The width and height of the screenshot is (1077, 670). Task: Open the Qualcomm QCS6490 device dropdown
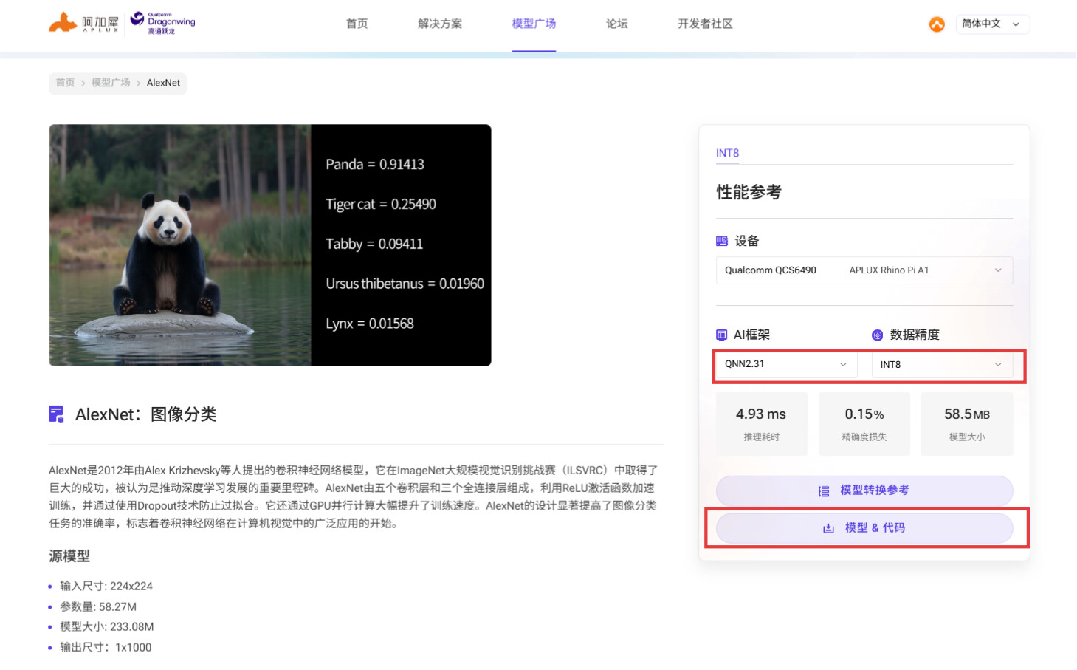(x=864, y=270)
